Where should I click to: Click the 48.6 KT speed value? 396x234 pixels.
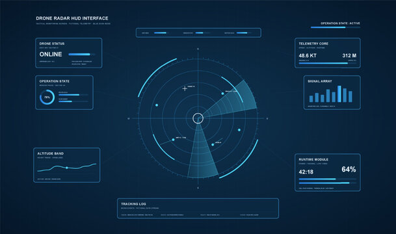(x=308, y=55)
